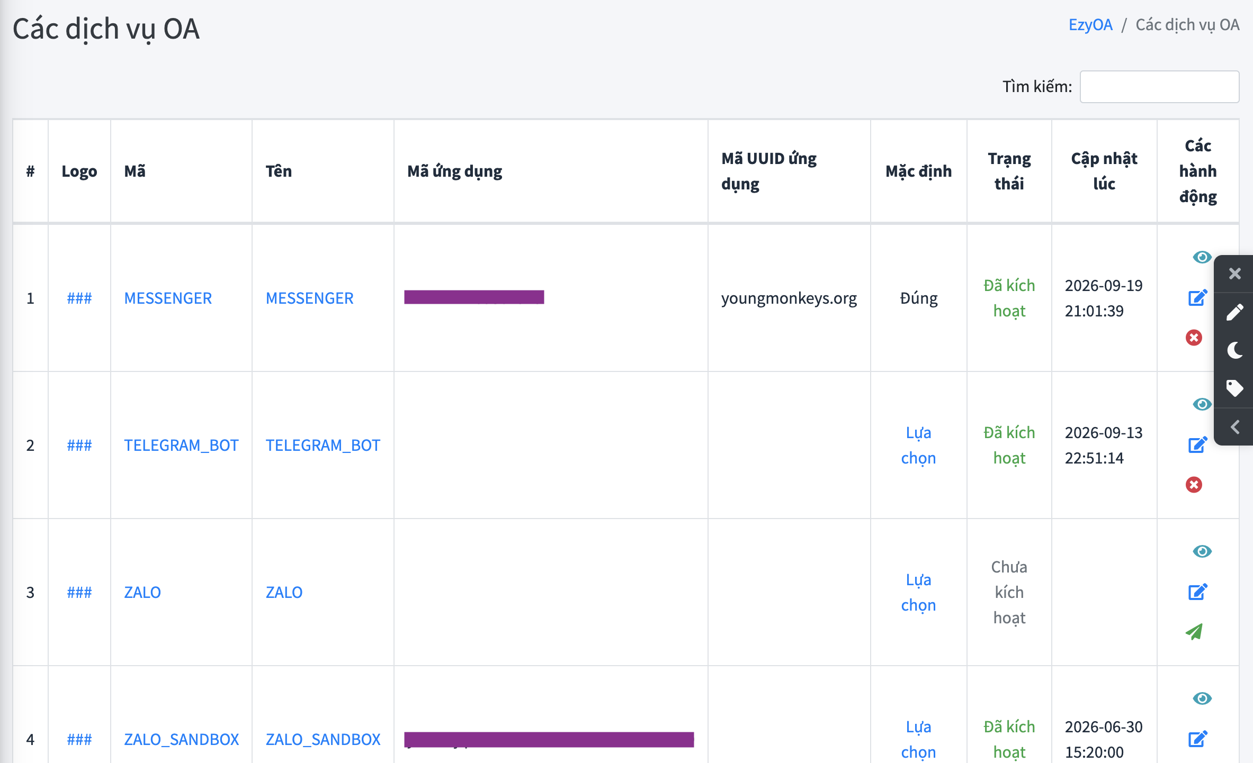Click the ### logo link for ZALO

tap(79, 592)
